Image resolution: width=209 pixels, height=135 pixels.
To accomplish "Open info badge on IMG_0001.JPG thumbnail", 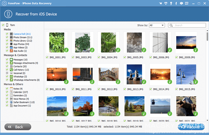I will (66, 50).
